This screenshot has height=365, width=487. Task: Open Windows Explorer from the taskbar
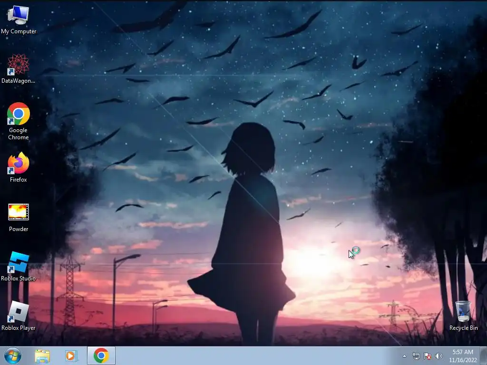pyautogui.click(x=42, y=356)
